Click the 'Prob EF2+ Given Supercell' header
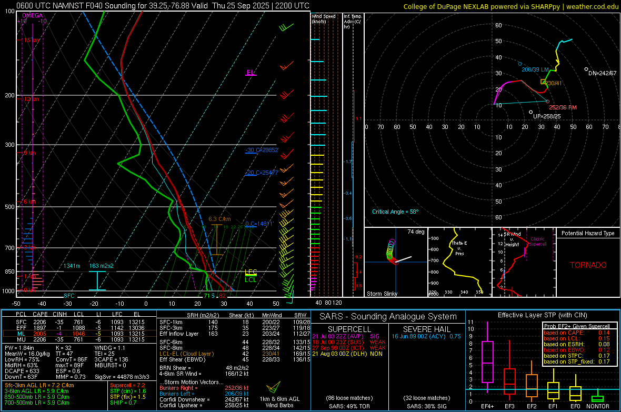 [x=577, y=326]
